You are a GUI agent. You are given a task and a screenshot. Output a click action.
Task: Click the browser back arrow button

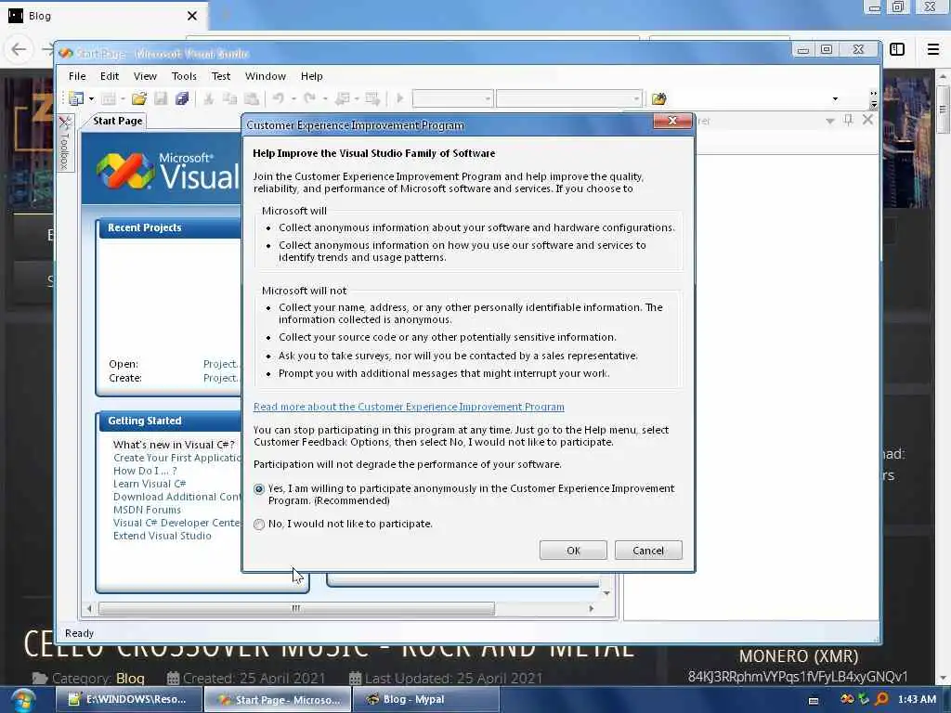(19, 49)
